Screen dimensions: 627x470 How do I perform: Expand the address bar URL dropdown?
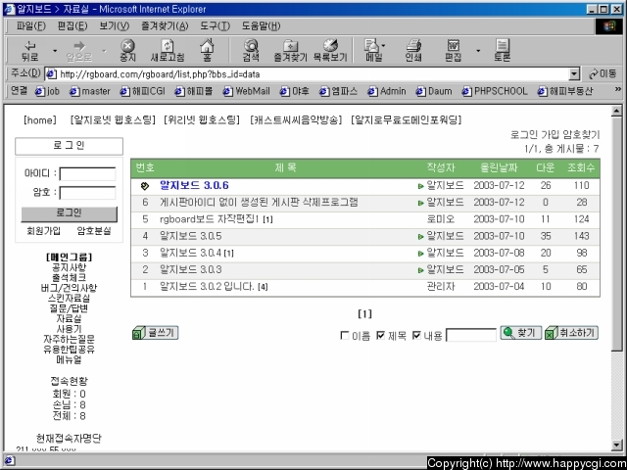pos(574,74)
